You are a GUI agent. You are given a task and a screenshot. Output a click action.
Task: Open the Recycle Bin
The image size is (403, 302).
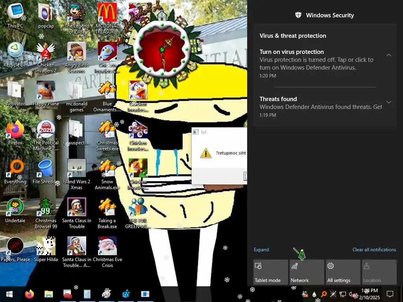coord(15,55)
